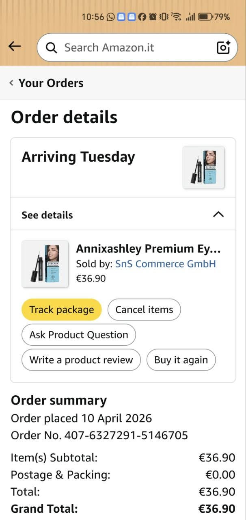This screenshot has width=246, height=520.
Task: Tap the battery icon in status bar
Action: click(205, 17)
